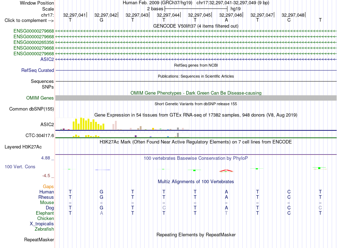Image resolution: width=337 pixels, height=248 pixels.
Task: Click the RepeatMasker track label
Action: 39,239
